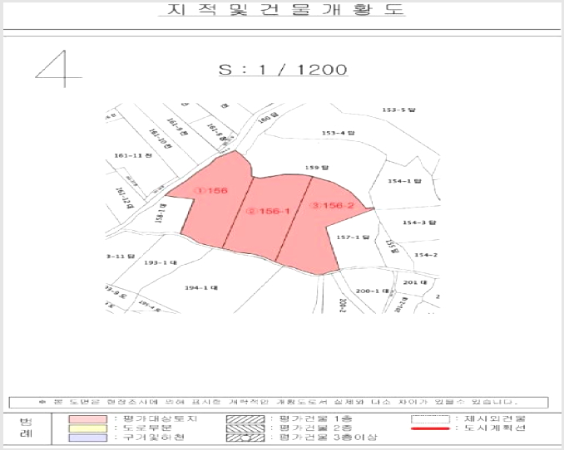Click parcel label 161-9 전

pos(177,127)
